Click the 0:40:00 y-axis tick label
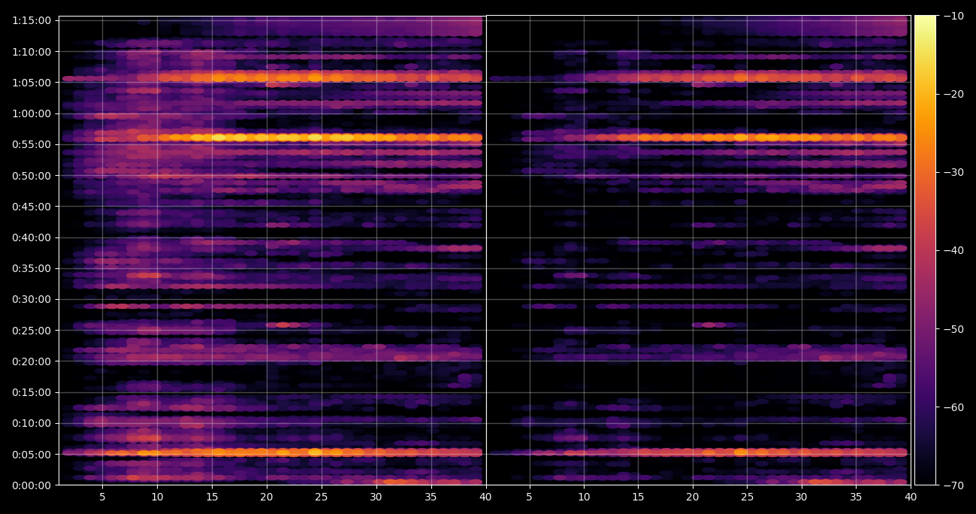Viewport: 976px width, 514px height. (x=32, y=237)
